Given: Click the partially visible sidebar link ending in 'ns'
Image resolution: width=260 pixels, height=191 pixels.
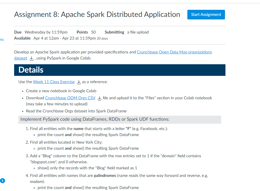Looking at the screenshot, I should (x=2, y=40).
